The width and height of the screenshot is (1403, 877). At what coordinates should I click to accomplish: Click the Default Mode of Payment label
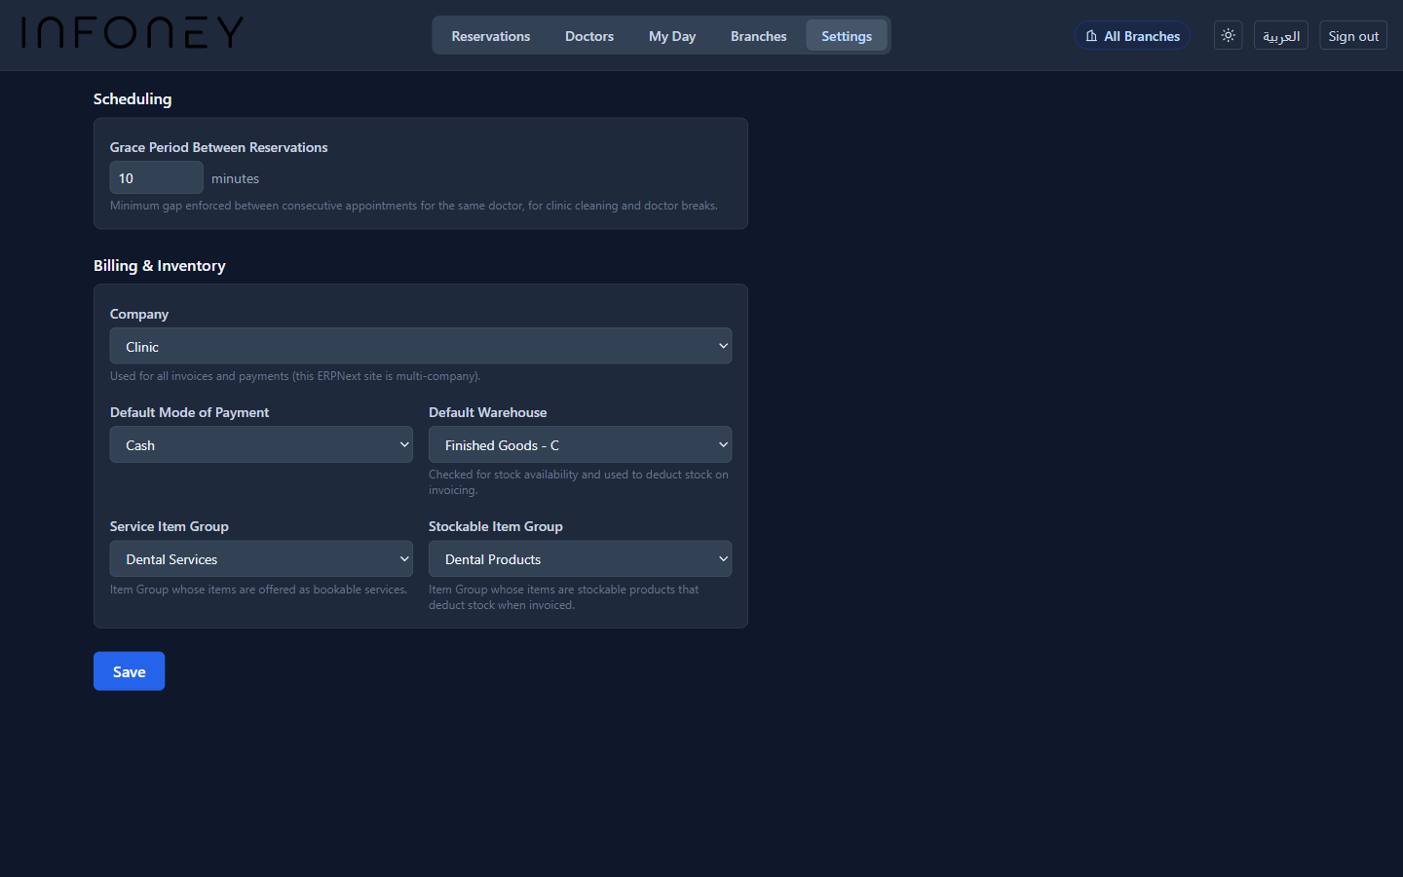[189, 412]
